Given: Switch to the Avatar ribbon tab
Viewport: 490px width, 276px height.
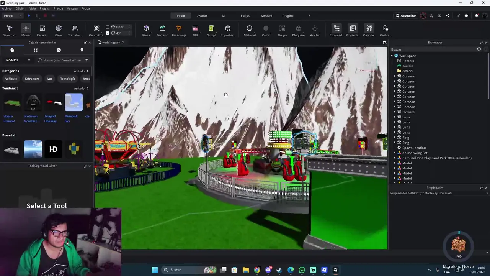Looking at the screenshot, I should coord(202,16).
